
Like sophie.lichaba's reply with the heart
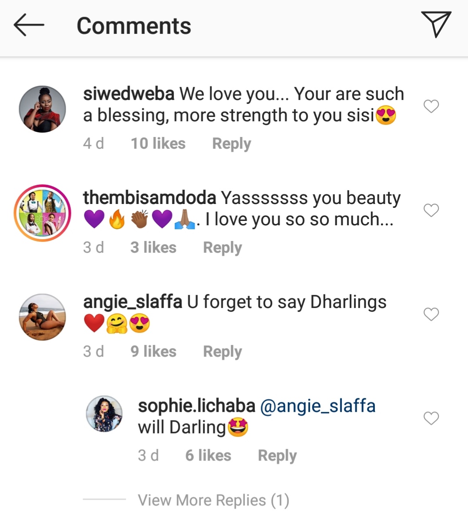(x=431, y=418)
